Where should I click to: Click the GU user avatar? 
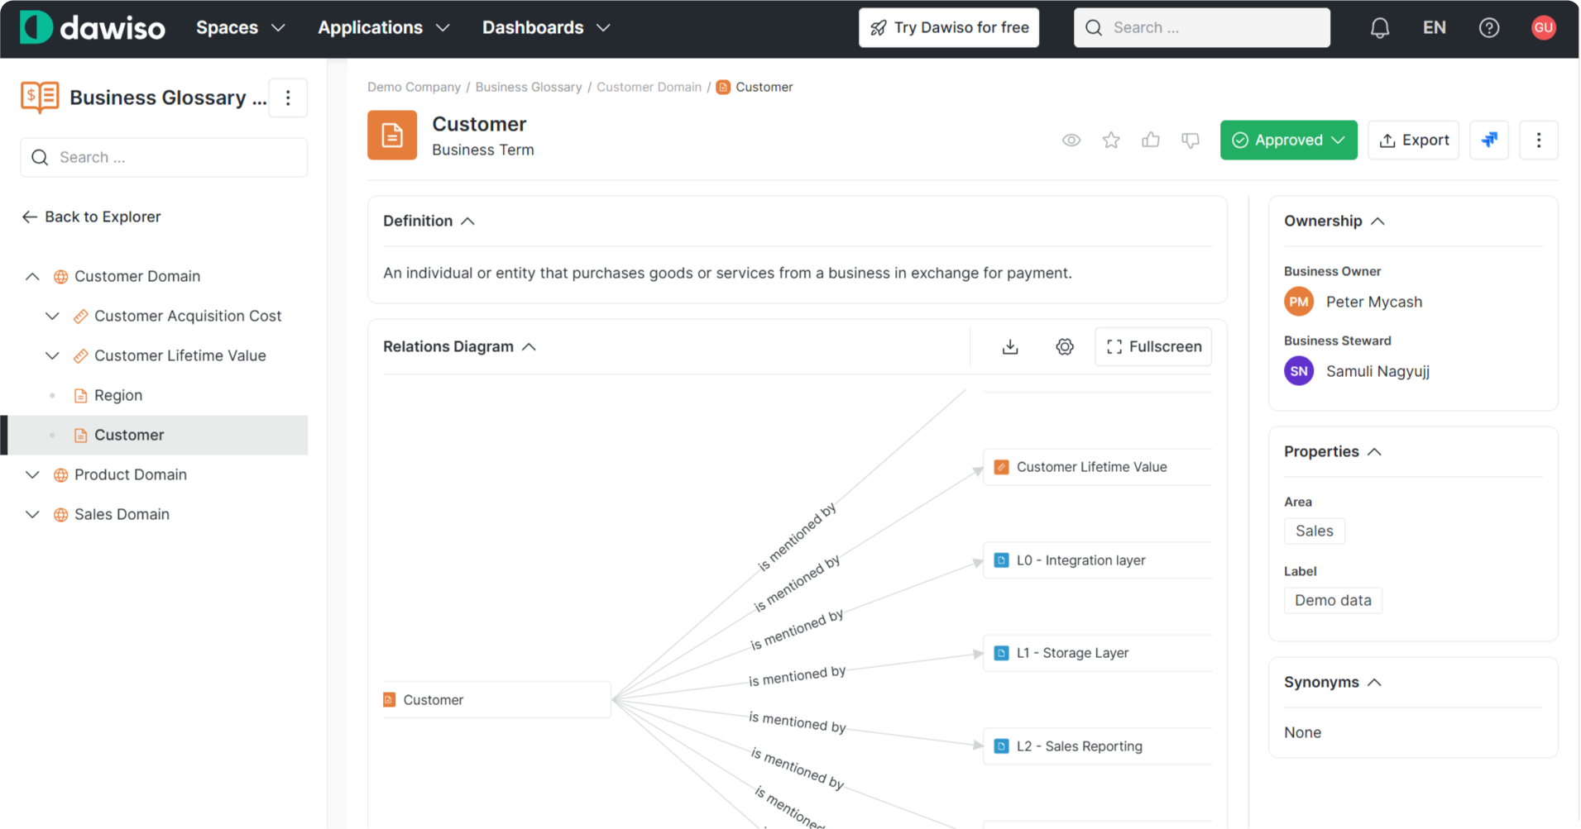tap(1543, 28)
